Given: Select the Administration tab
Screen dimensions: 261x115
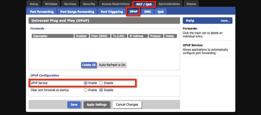Looking at the screenshot, I should coord(169,4).
